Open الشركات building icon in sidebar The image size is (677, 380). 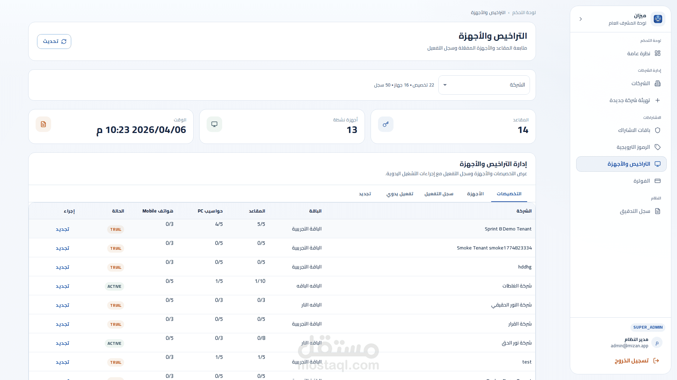(x=657, y=83)
